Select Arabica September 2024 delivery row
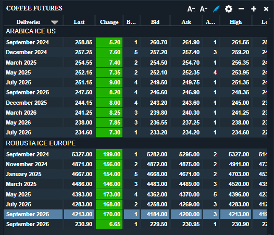The image size is (274, 235). pos(135,42)
